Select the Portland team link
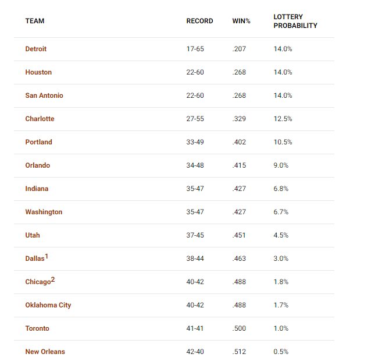375x361 pixels. pyautogui.click(x=39, y=142)
